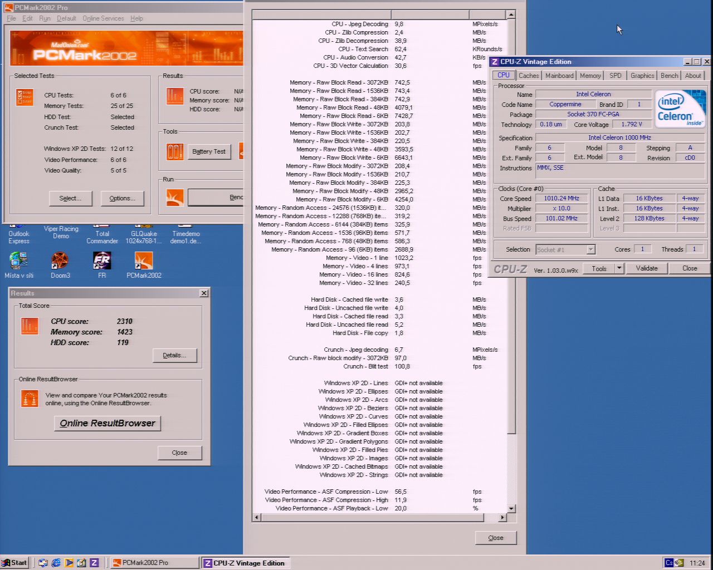Click the Details... button in Results window

pyautogui.click(x=174, y=355)
